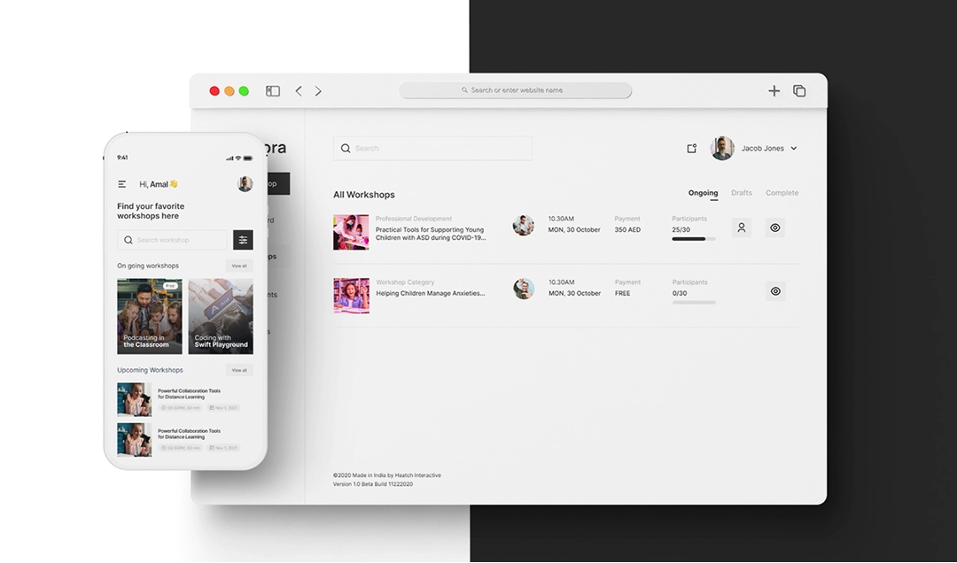Click the magnifier icon in dashboard search

pos(346,148)
